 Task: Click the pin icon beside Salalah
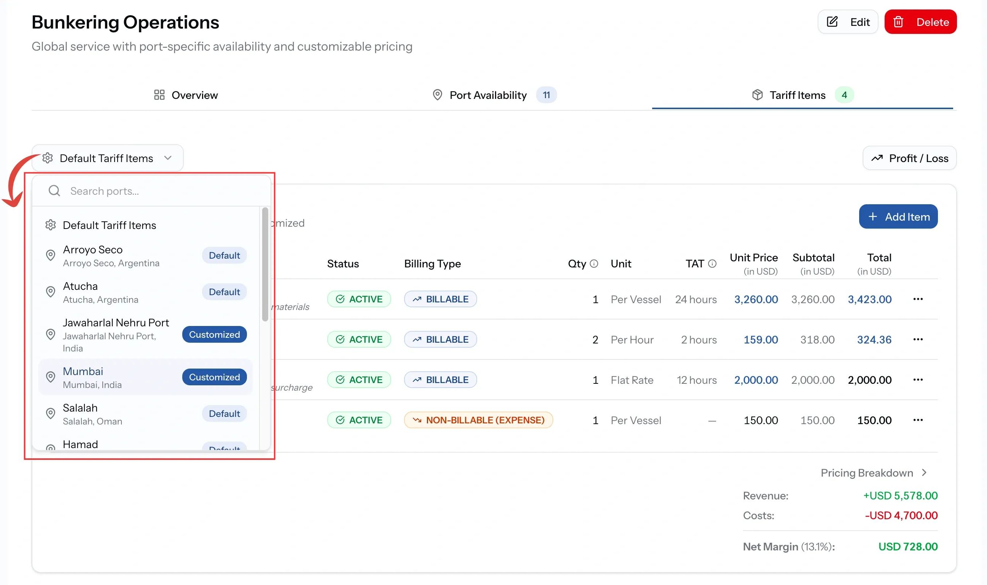(51, 413)
